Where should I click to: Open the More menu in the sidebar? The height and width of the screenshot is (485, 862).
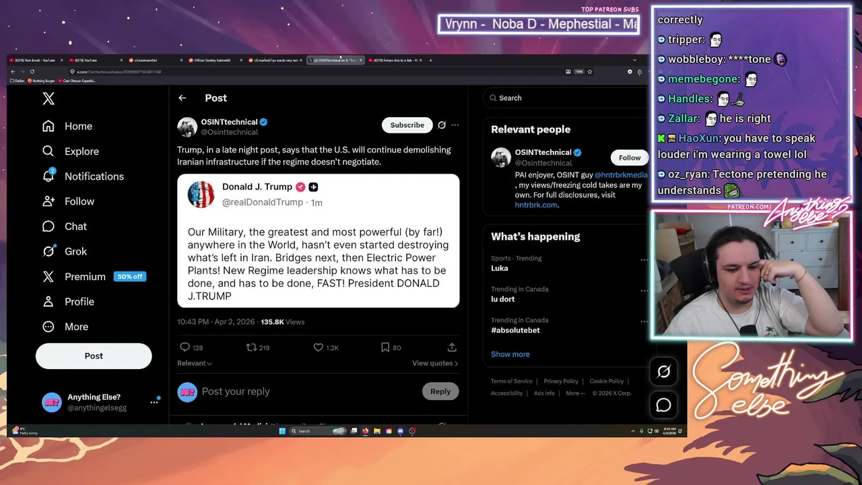point(65,327)
